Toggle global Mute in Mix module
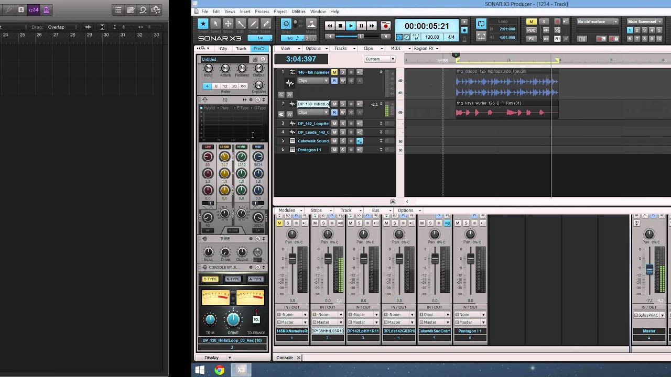Screen dimensions: 671x377 click(x=531, y=22)
